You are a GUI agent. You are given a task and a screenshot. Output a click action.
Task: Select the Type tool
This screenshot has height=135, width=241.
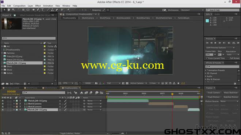click(43, 10)
